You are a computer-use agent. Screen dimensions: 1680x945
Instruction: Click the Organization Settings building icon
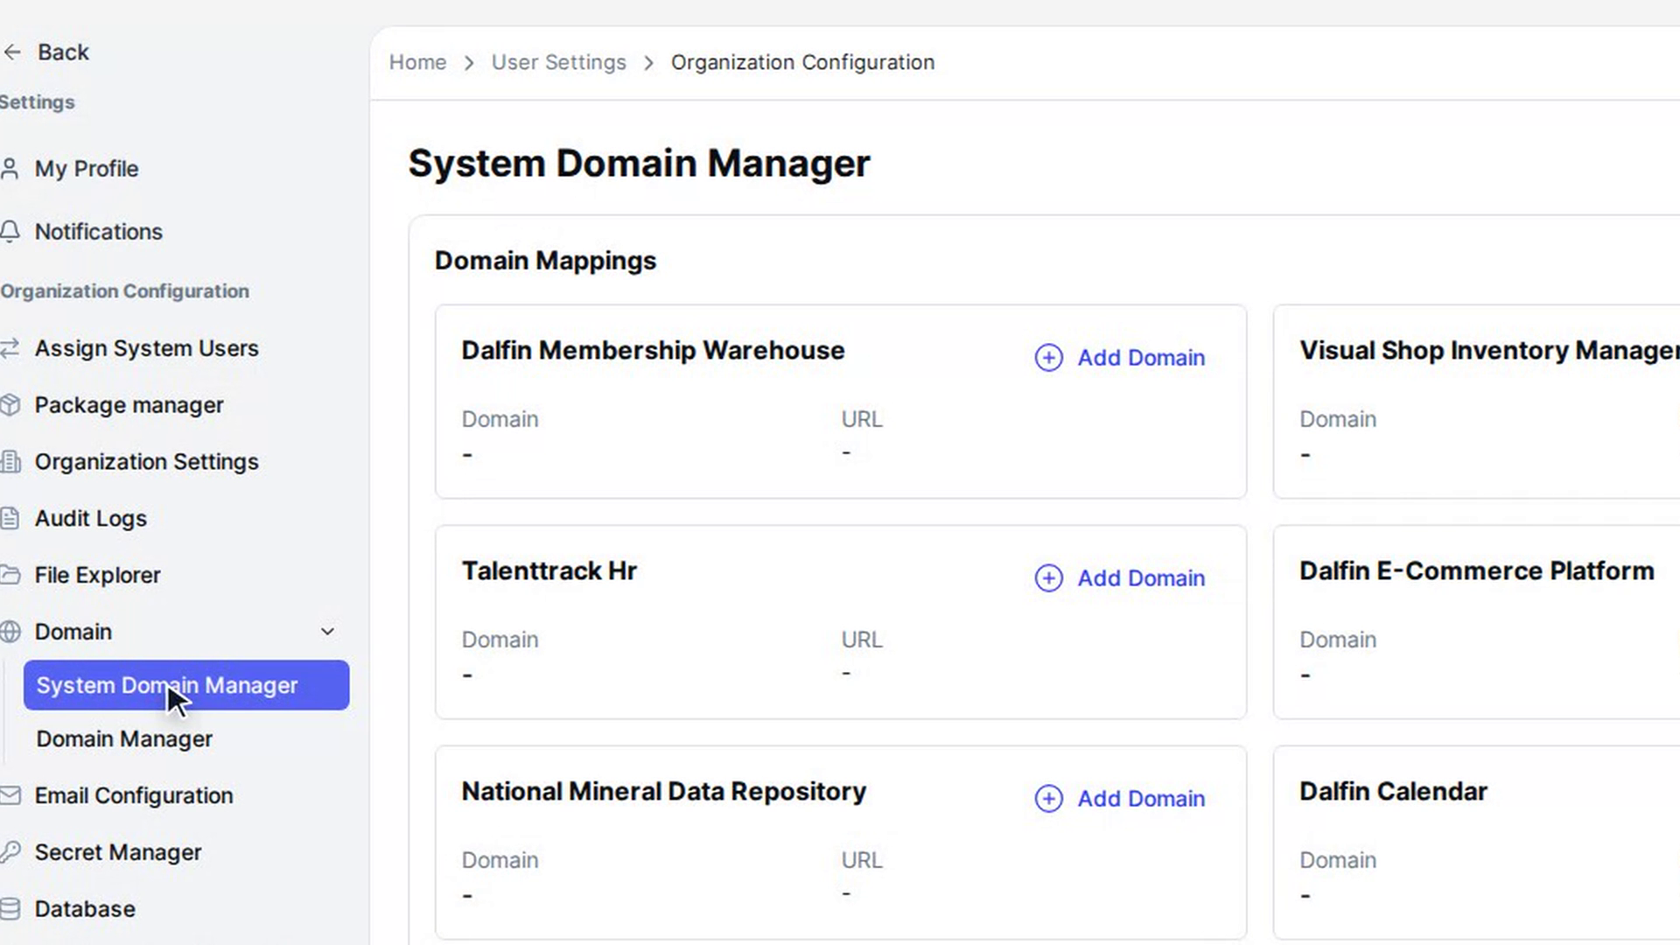point(10,462)
